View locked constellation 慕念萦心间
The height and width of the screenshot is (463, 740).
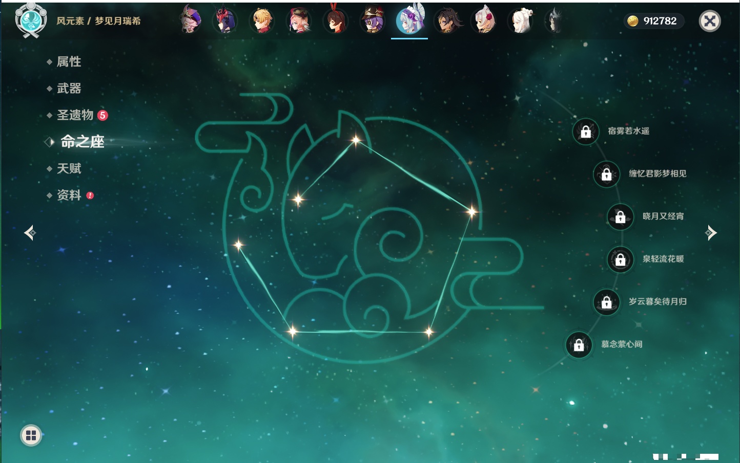click(579, 345)
